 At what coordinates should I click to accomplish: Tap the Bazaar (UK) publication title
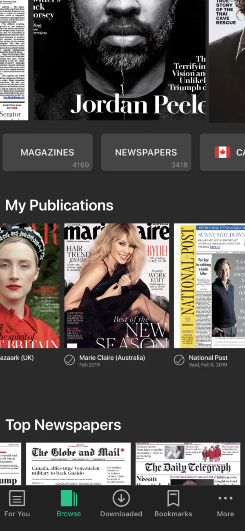[17, 357]
